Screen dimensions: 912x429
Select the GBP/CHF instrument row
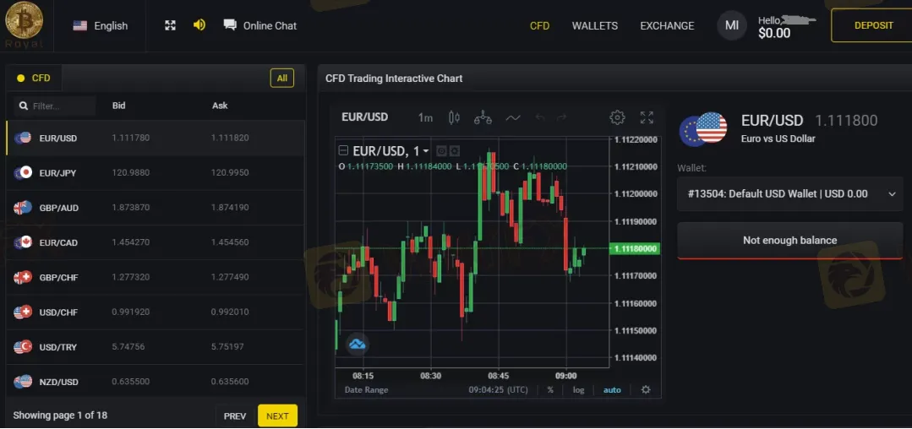pyautogui.click(x=156, y=277)
